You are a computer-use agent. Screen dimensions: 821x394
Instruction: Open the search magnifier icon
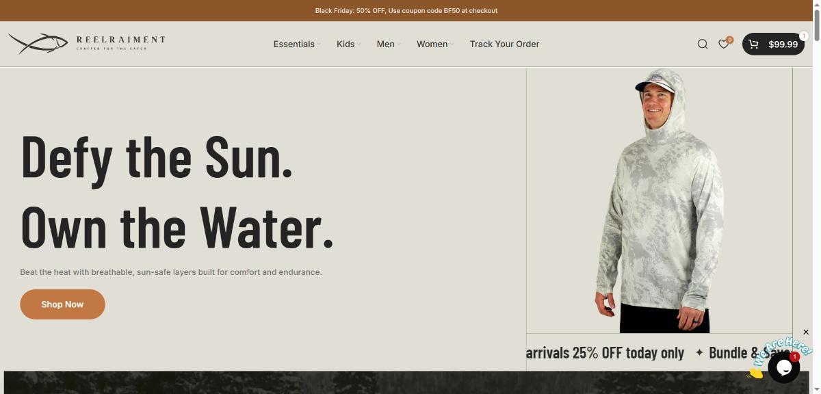(x=703, y=44)
